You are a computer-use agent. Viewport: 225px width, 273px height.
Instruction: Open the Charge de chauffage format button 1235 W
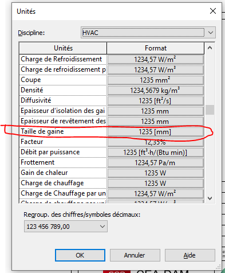155,184
